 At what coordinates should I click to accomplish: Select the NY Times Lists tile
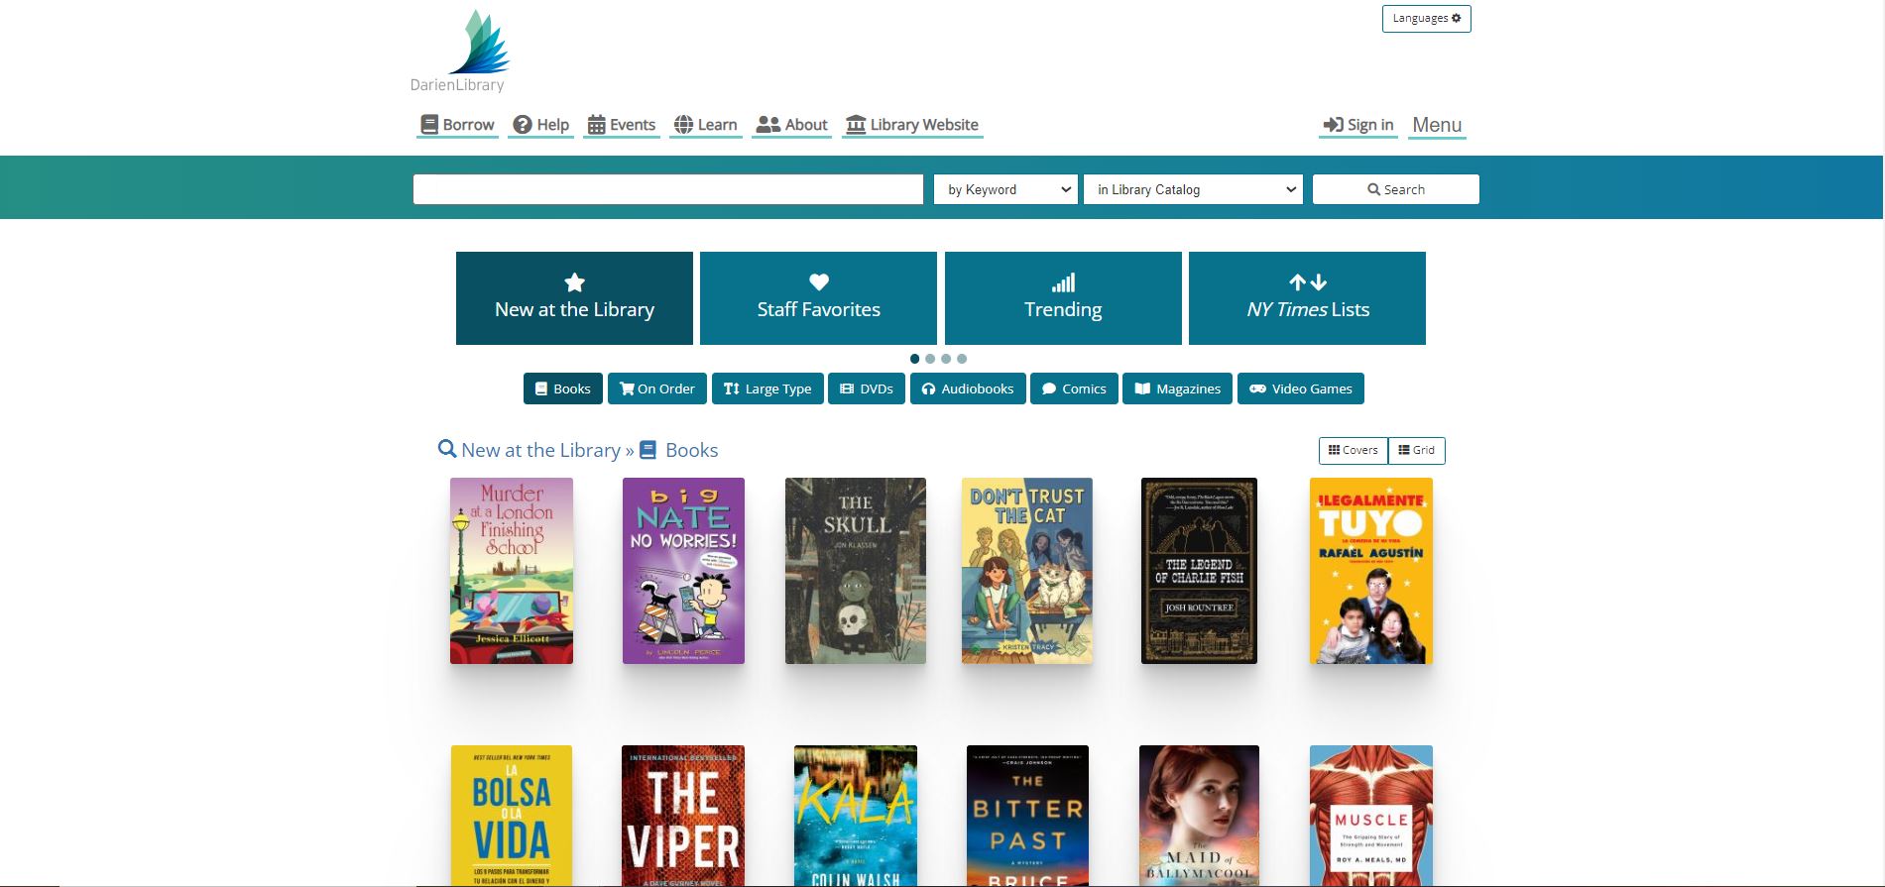pos(1307,298)
